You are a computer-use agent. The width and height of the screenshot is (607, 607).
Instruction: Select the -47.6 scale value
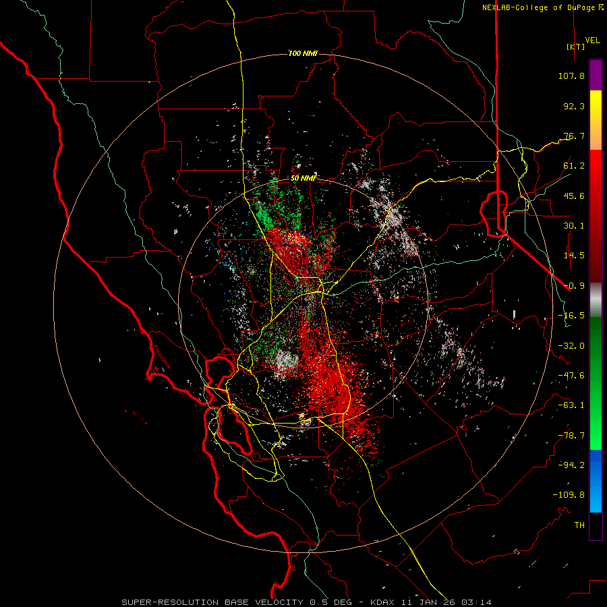571,376
